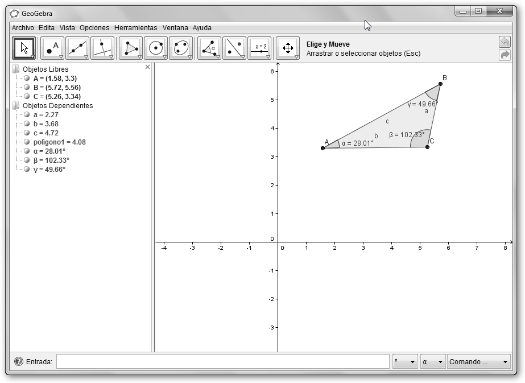The width and height of the screenshot is (525, 383).
Task: Open the Comando dropdown list
Action: [478, 362]
